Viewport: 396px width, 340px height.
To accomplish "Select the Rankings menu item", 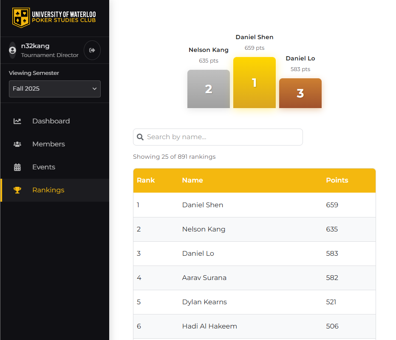I will [54, 190].
